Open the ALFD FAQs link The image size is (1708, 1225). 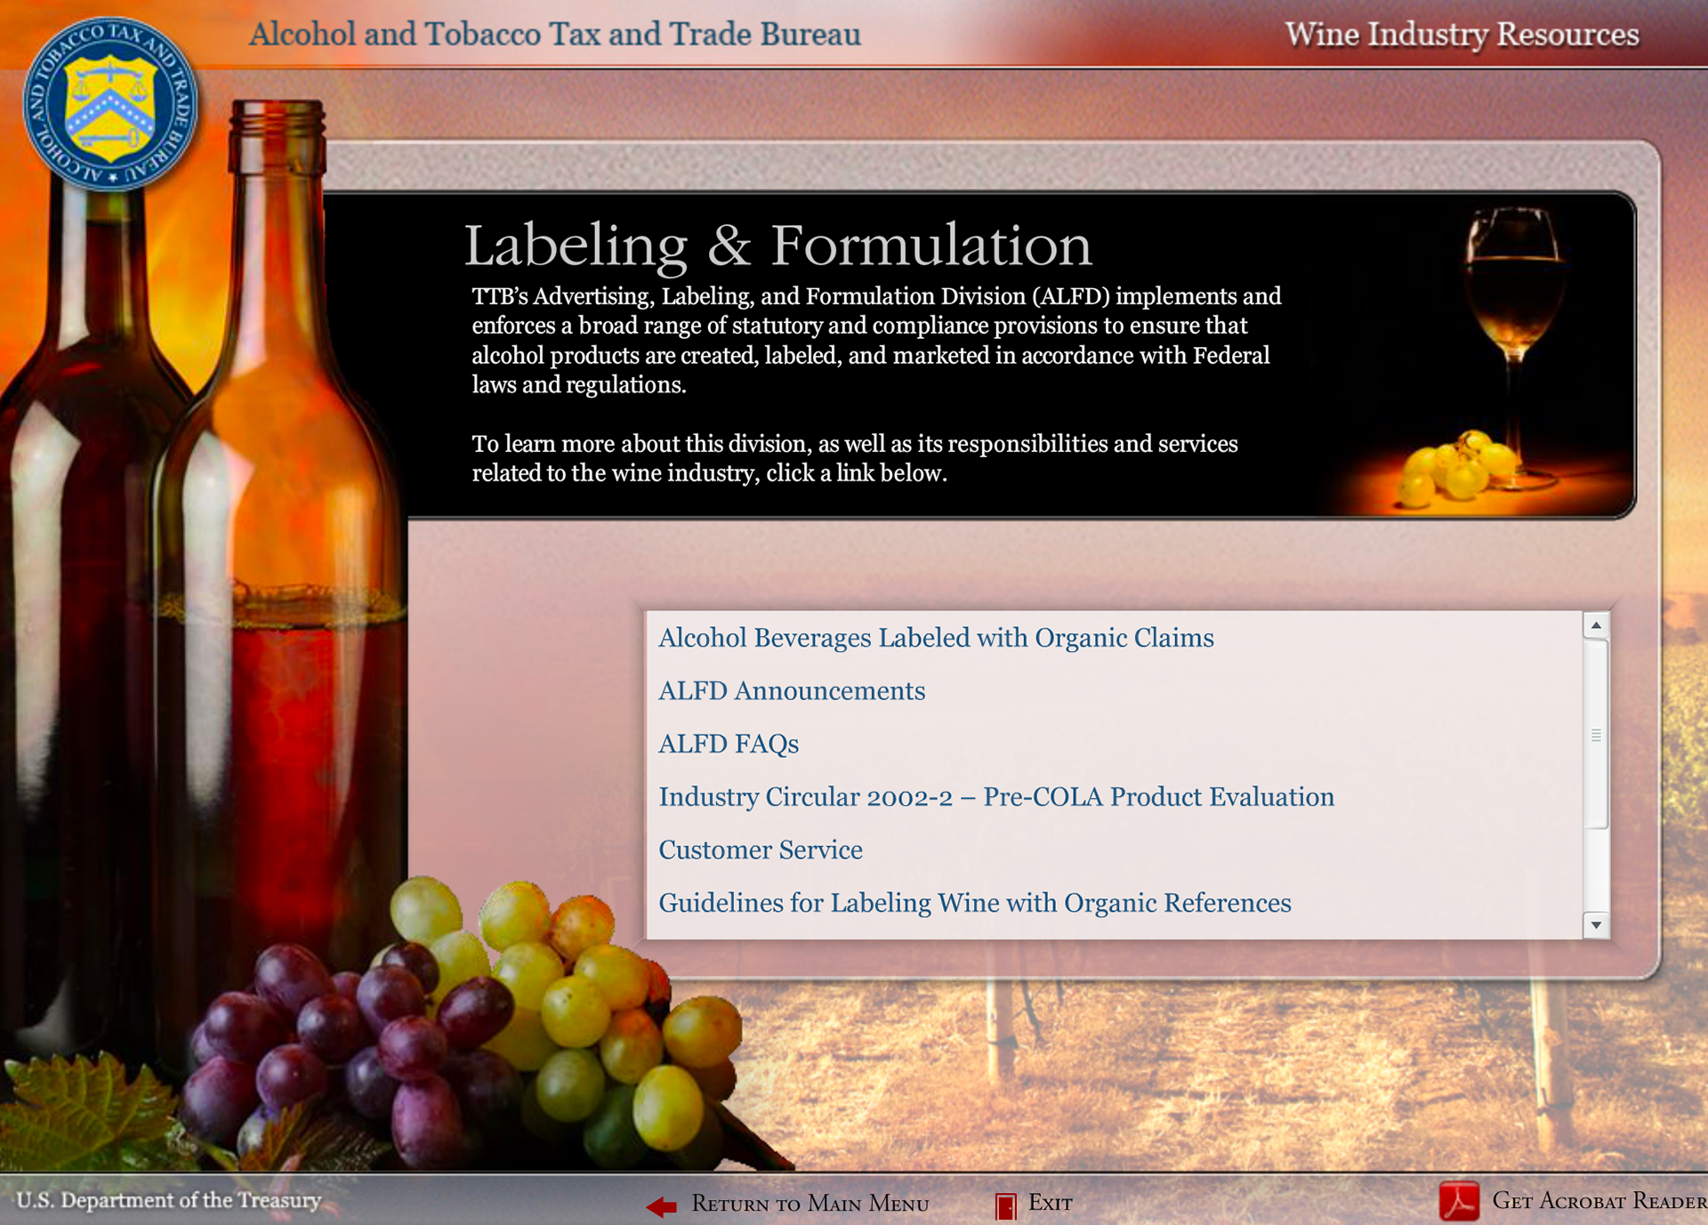coord(729,744)
